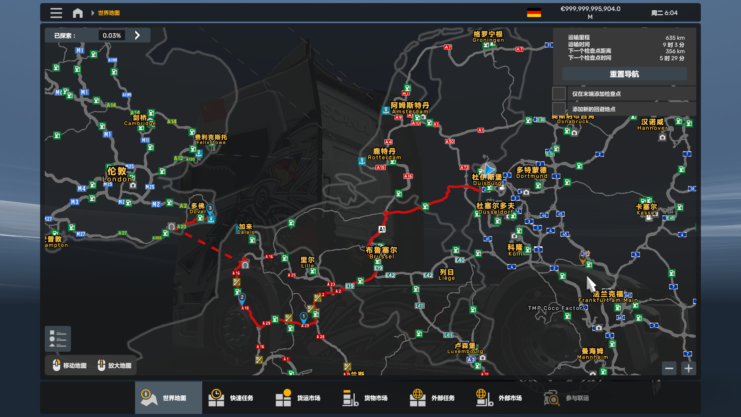741x417 pixels.
Task: Click route waypoint marker 3 at Dover
Action: (x=210, y=209)
